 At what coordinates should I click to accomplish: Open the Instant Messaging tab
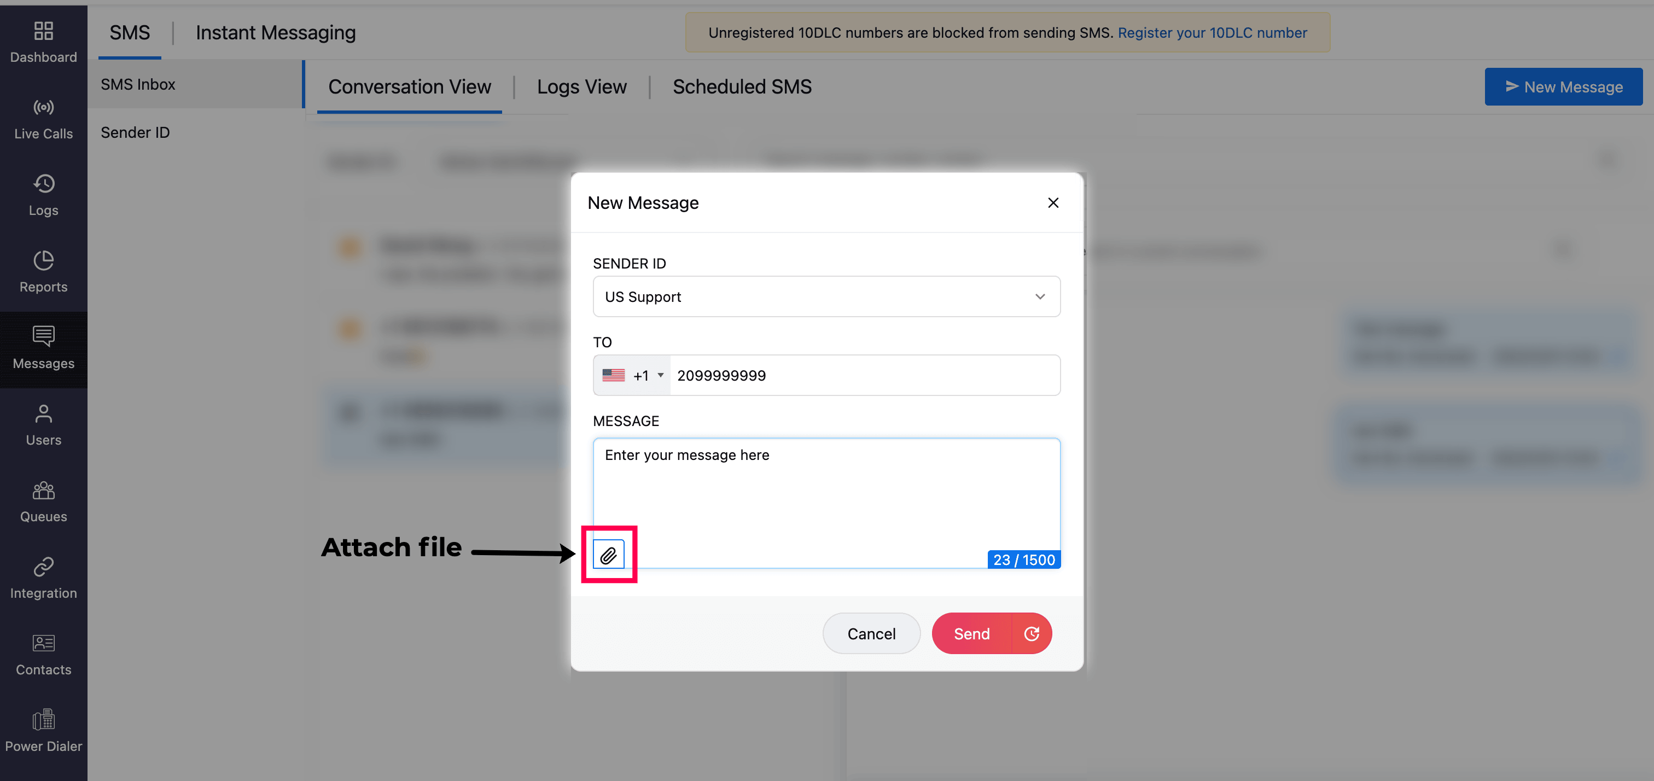pyautogui.click(x=276, y=33)
